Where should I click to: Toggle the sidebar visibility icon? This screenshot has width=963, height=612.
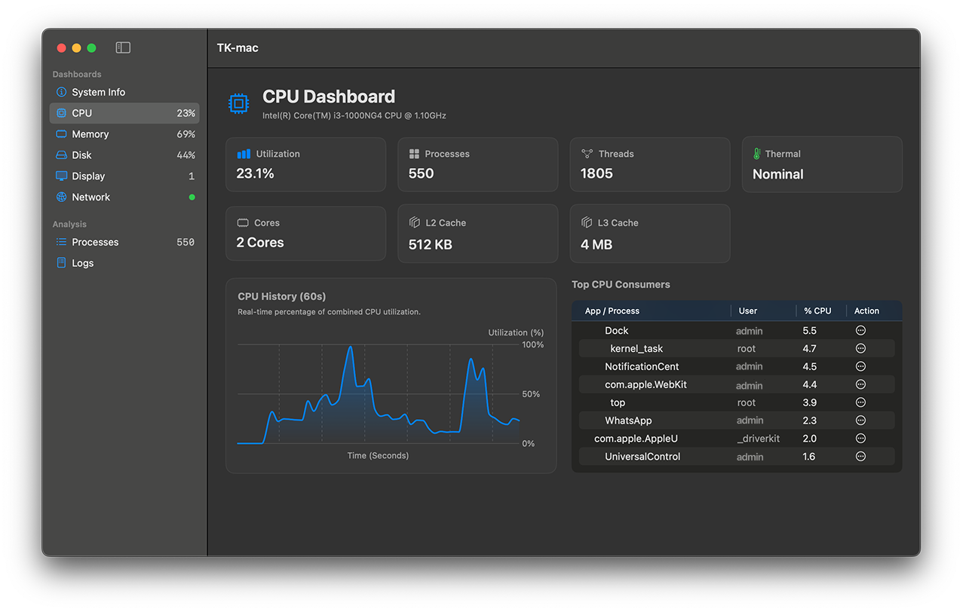122,47
